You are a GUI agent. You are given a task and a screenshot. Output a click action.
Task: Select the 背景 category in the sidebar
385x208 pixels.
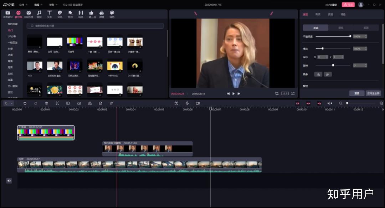pyautogui.click(x=10, y=61)
